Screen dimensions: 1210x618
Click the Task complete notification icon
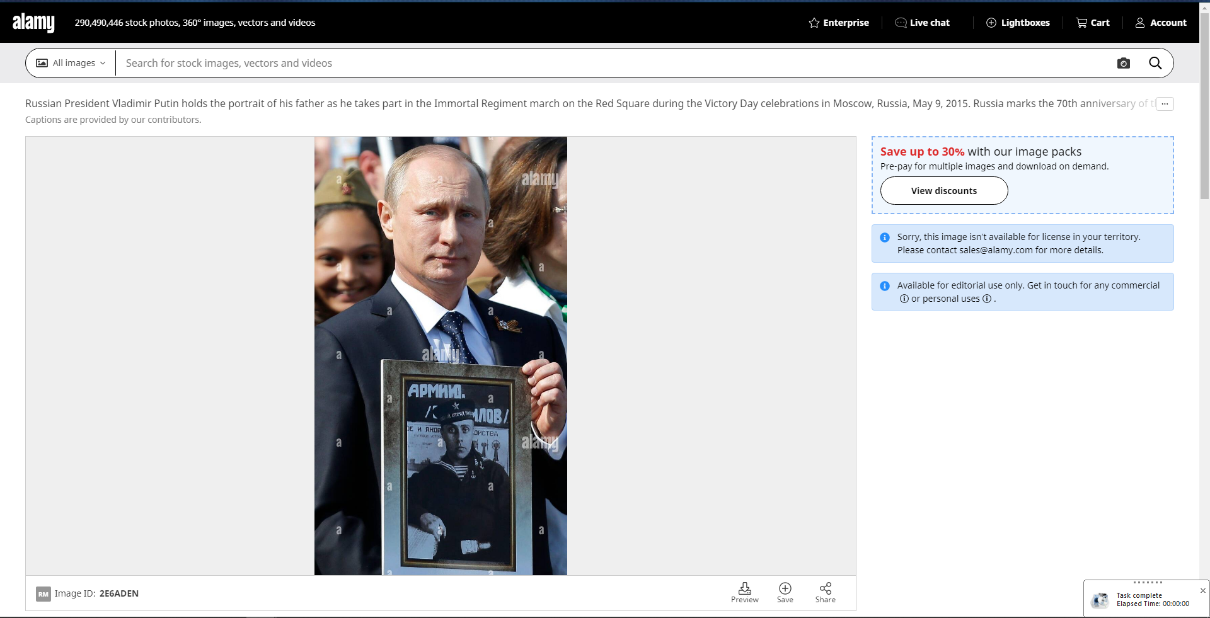coord(1100,600)
